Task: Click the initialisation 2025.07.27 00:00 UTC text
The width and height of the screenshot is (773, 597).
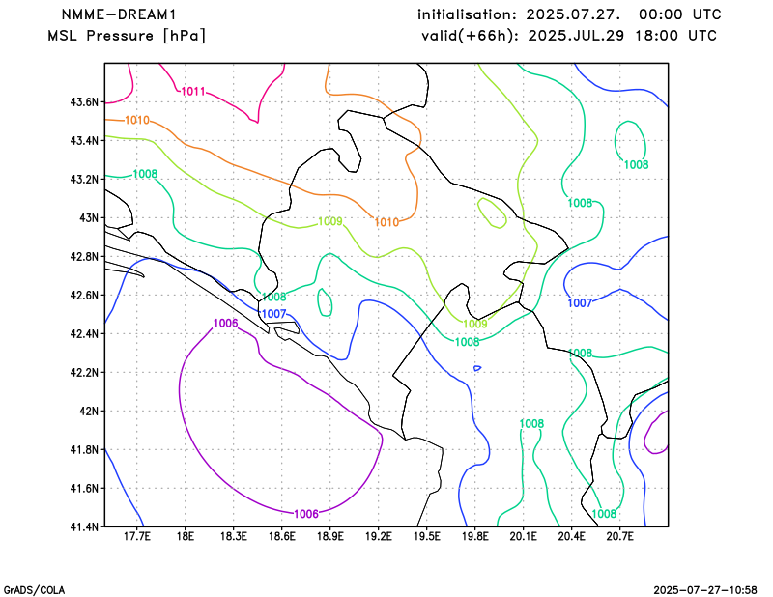Action: pyautogui.click(x=569, y=14)
